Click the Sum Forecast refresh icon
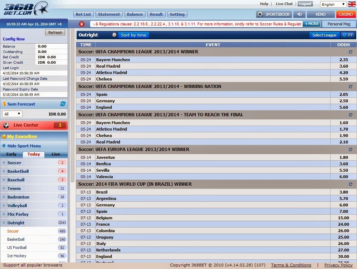357x269 pixels. [x=63, y=104]
